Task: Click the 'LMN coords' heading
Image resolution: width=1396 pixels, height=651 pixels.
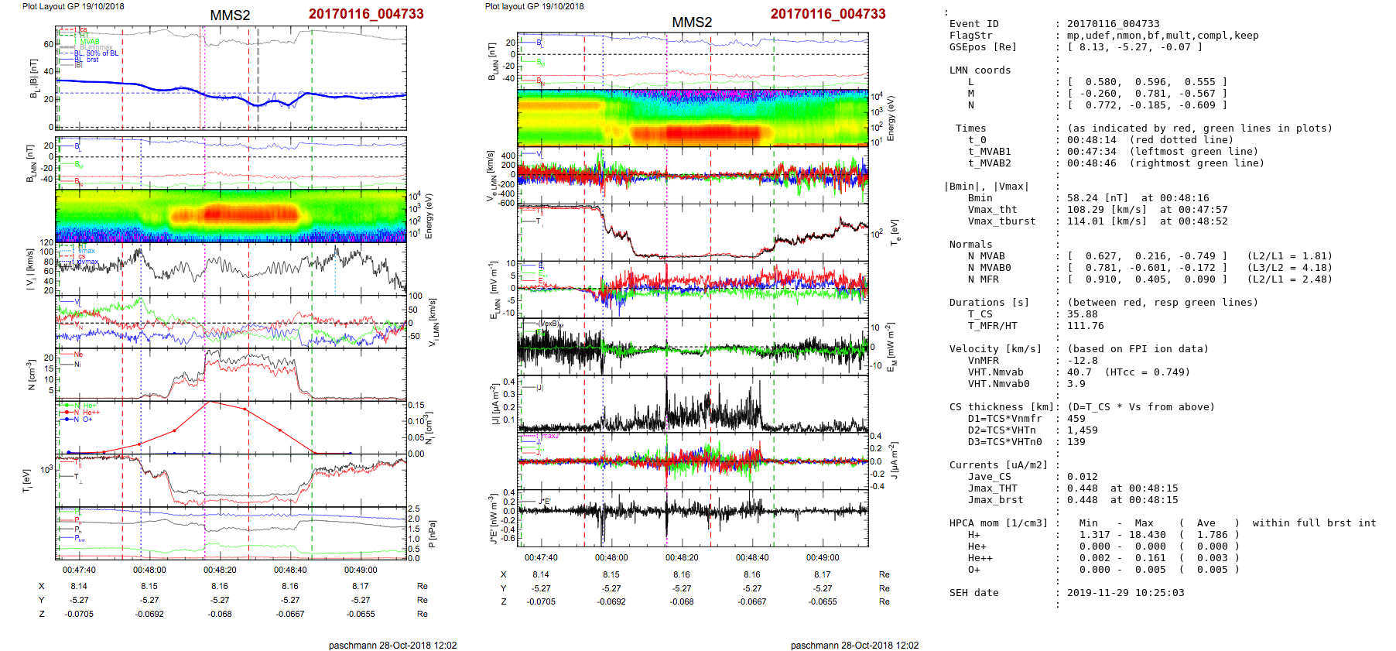Action: (x=980, y=70)
